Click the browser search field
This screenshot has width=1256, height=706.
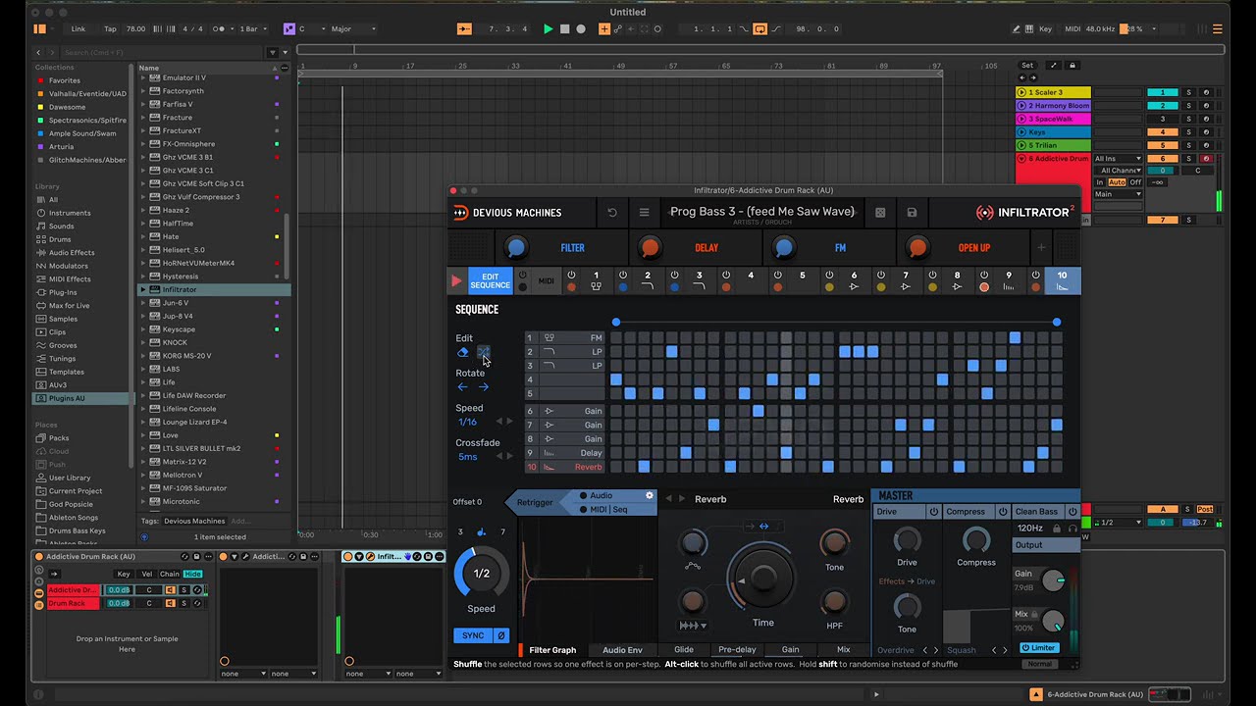[x=163, y=52]
